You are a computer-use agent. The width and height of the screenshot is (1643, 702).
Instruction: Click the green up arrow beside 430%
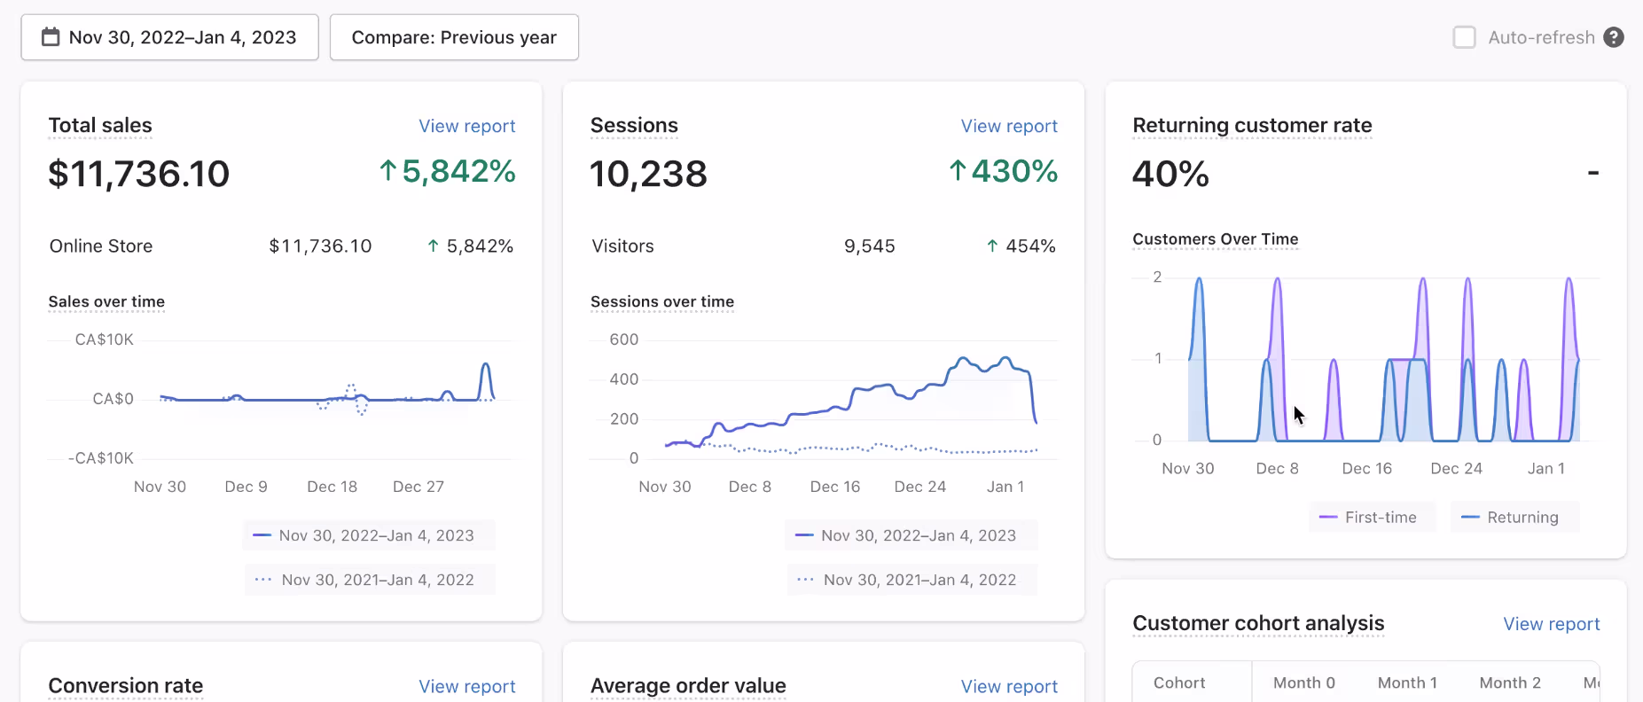point(957,170)
